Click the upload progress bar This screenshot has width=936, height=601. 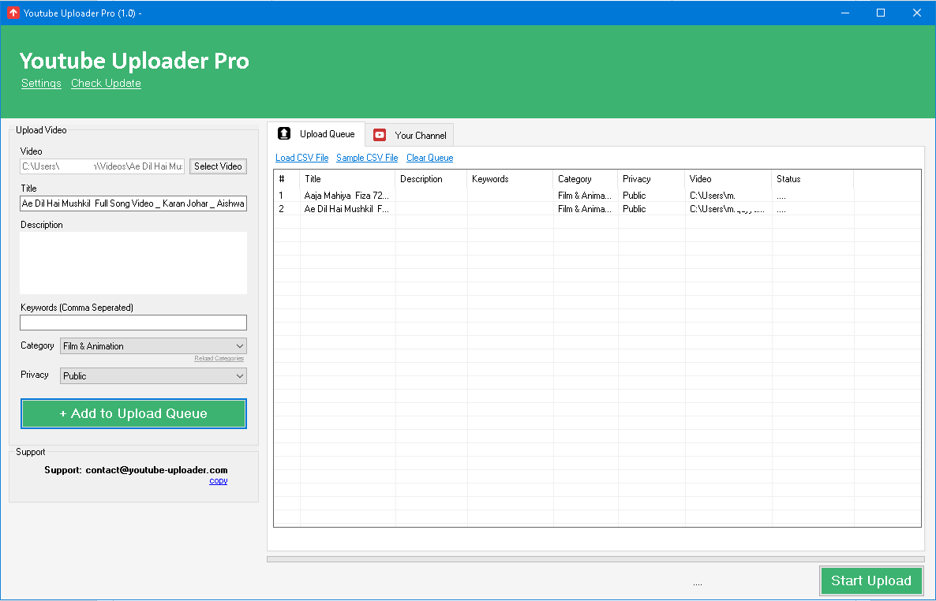click(x=596, y=559)
